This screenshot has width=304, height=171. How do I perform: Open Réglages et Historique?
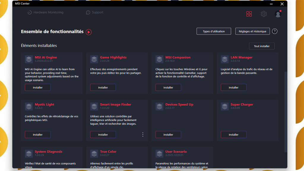pyautogui.click(x=252, y=31)
